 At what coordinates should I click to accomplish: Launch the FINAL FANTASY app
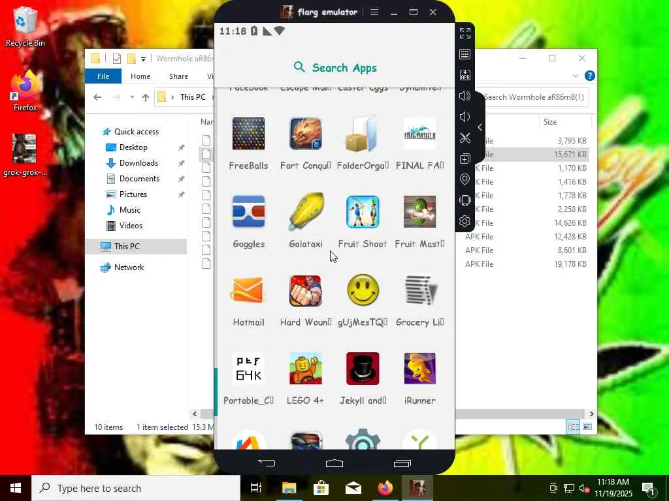point(419,134)
